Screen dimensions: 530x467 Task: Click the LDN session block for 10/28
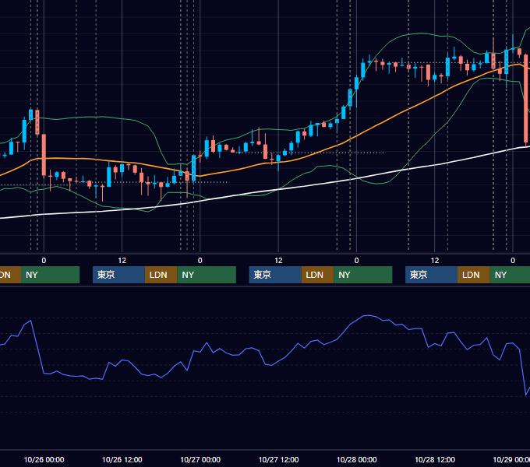pyautogui.click(x=474, y=275)
